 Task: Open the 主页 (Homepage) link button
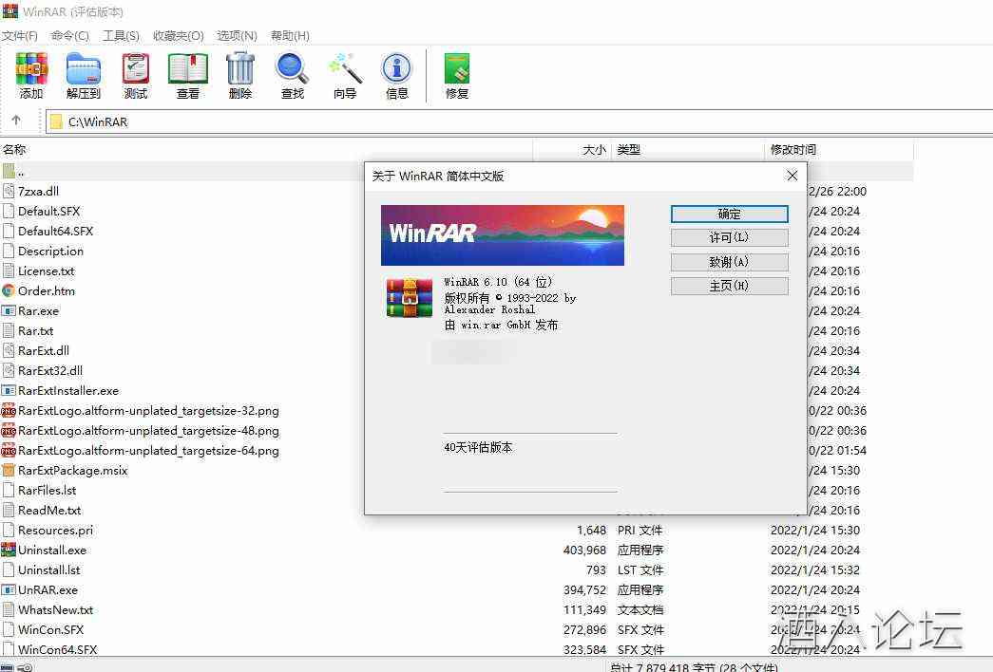(x=729, y=286)
